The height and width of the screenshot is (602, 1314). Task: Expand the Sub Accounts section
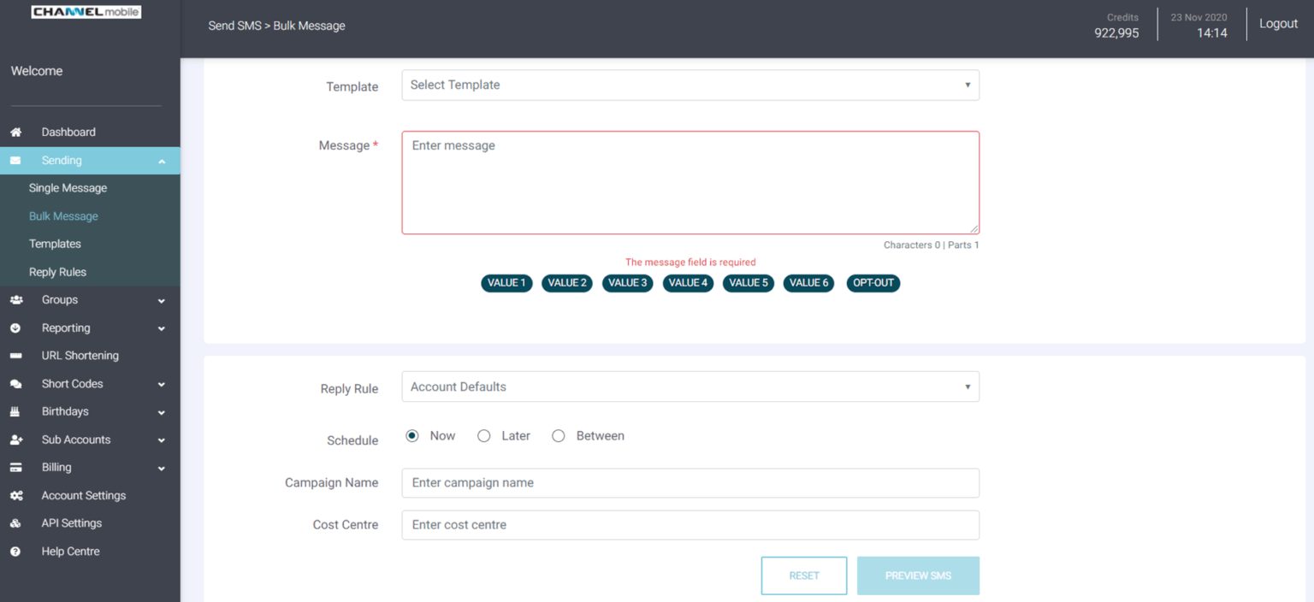pyautogui.click(x=76, y=439)
